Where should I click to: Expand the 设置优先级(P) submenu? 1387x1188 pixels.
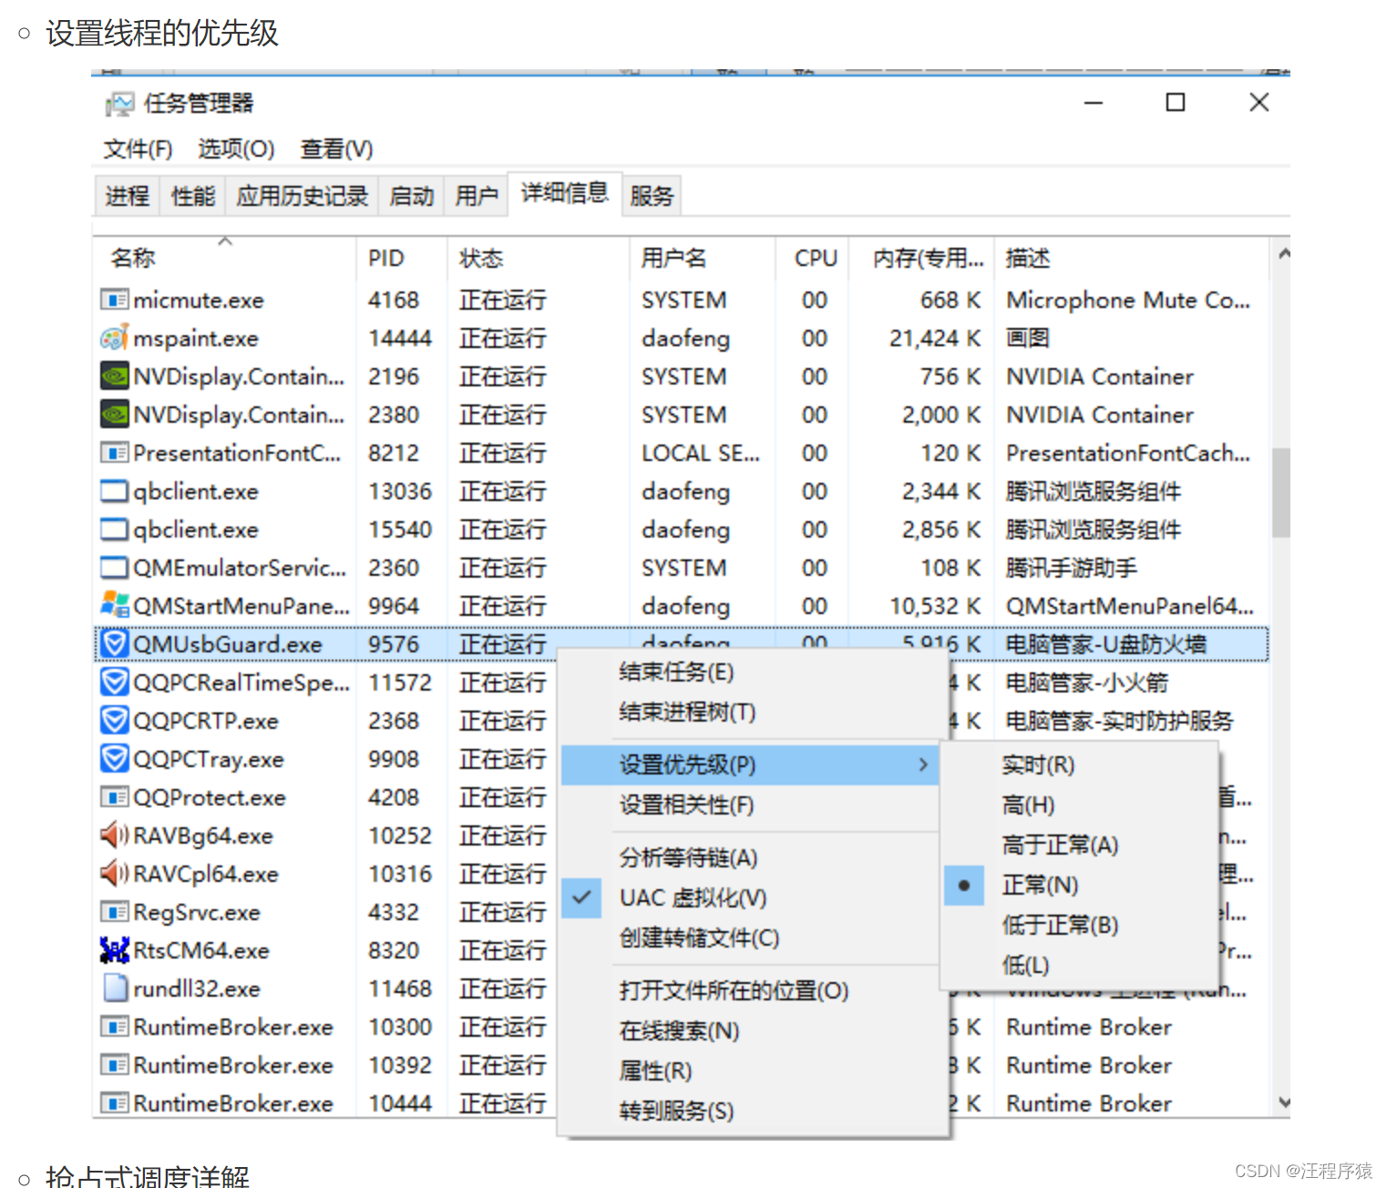point(750,764)
